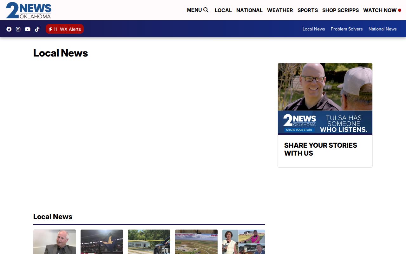Open the NATIONAL nav item
The height and width of the screenshot is (254, 406).
[x=249, y=10]
